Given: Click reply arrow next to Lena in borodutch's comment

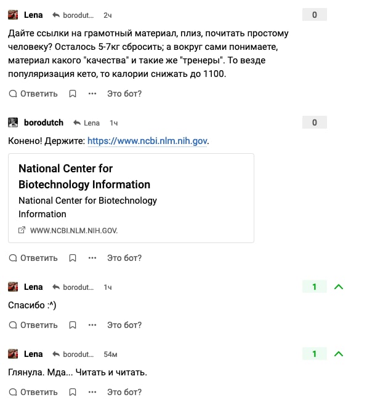Looking at the screenshot, I should 77,122.
